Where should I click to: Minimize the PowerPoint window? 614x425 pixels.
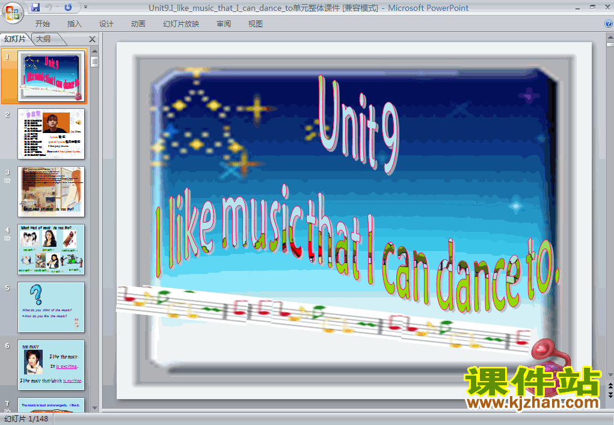click(577, 7)
